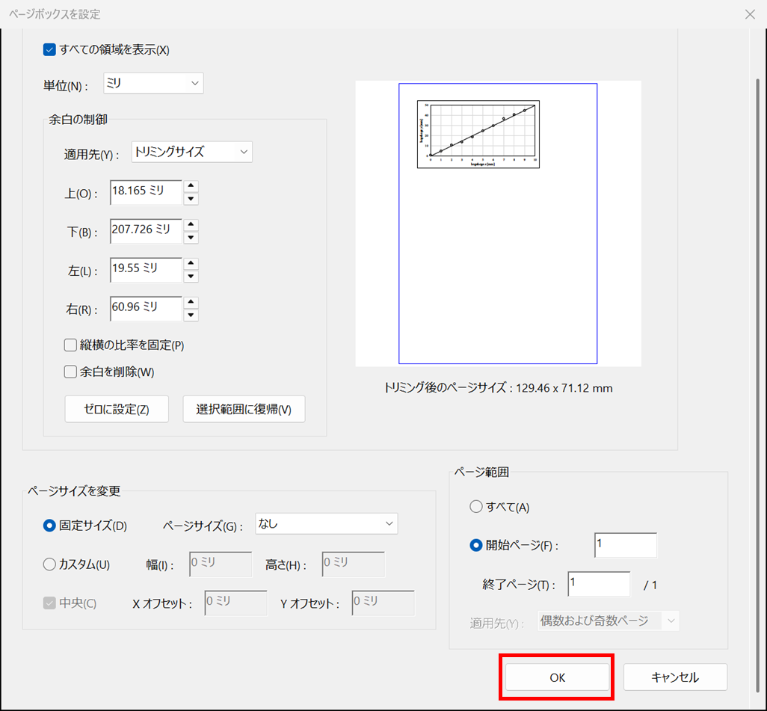This screenshot has height=711, width=767.
Task: Select the すべて page range radio
Action: pos(476,506)
